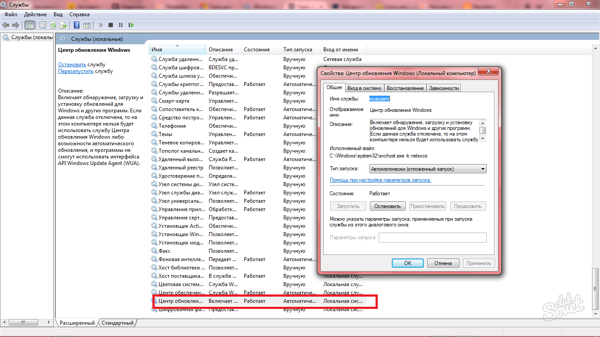Image resolution: width=600 pixels, height=337 pixels.
Task: Sort services by the Состояние column header
Action: (x=257, y=50)
